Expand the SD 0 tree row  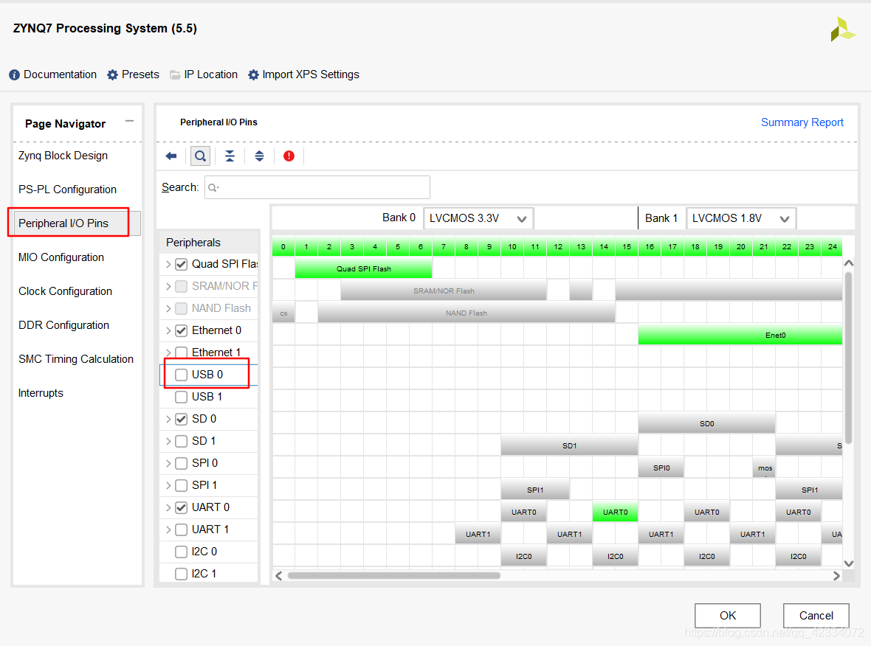point(168,419)
